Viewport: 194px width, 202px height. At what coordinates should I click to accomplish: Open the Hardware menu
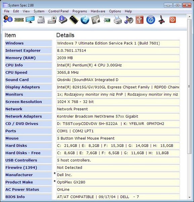(x=98, y=11)
